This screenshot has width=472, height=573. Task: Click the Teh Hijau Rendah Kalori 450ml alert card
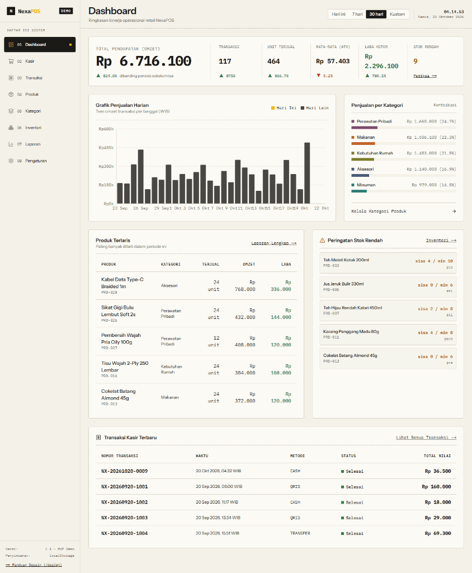click(x=388, y=311)
